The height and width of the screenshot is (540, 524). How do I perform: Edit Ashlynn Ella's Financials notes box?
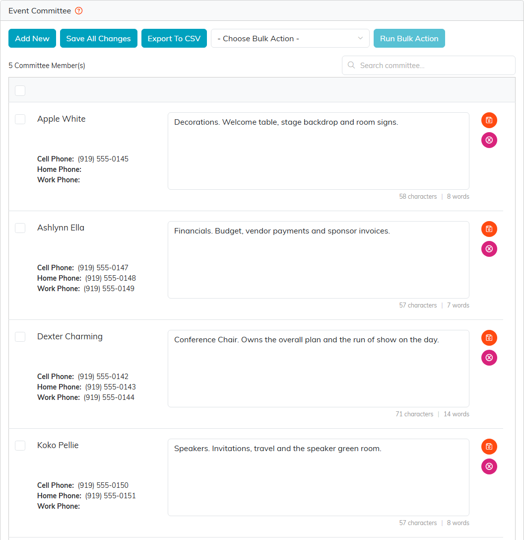coord(319,260)
